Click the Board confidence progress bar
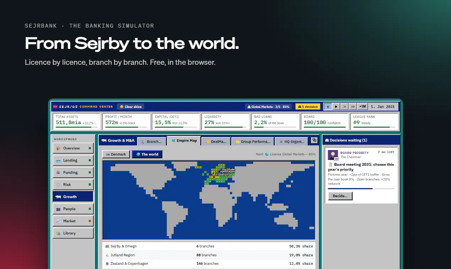The image size is (451, 269). pyautogui.click(x=325, y=127)
